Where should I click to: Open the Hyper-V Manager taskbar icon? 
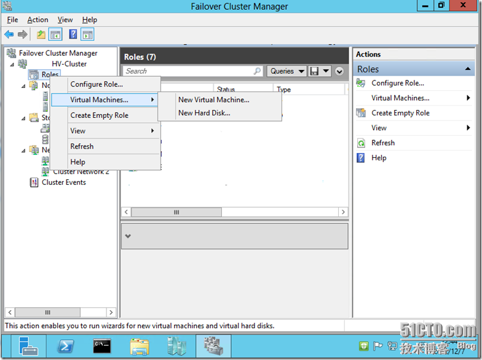[176, 346]
